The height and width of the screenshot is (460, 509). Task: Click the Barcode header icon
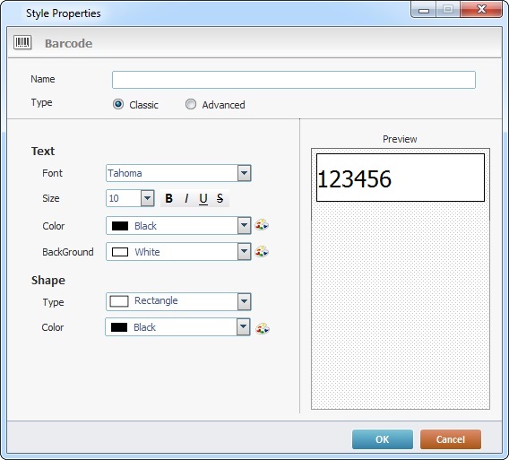[x=22, y=42]
